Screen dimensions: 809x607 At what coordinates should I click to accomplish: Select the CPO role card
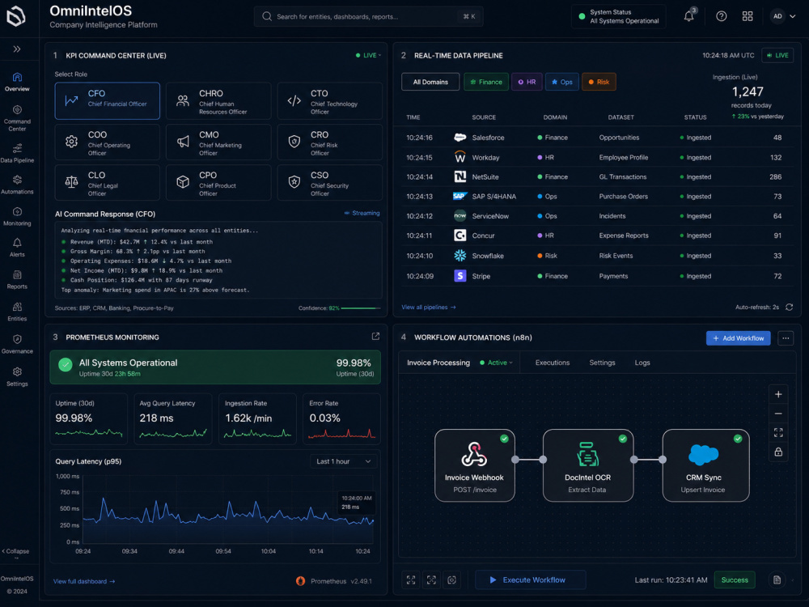[x=218, y=182]
